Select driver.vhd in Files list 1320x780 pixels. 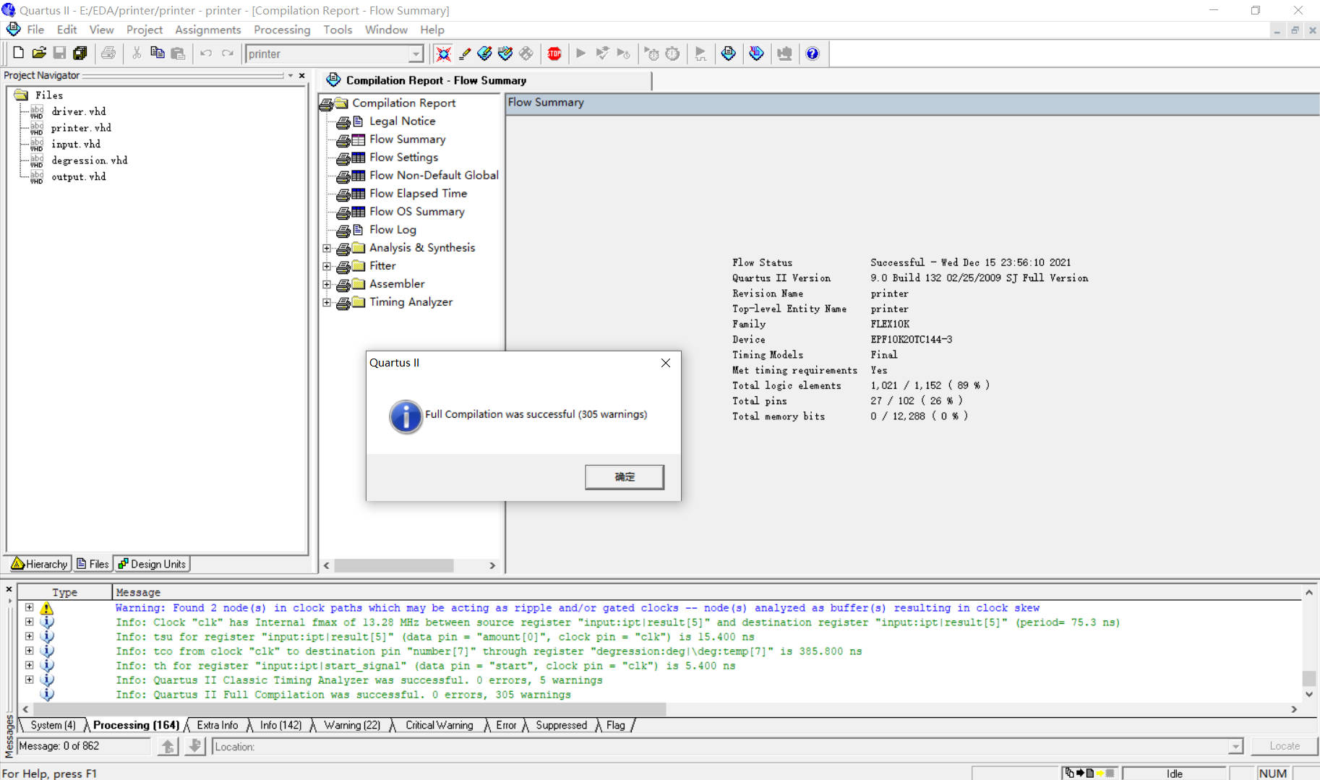(78, 111)
